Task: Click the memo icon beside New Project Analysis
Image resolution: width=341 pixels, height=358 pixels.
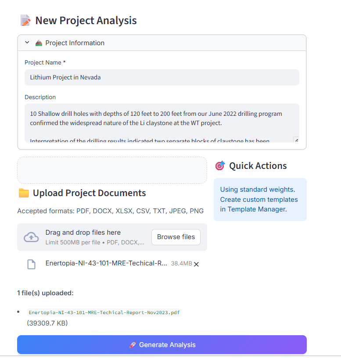Action: pos(25,20)
